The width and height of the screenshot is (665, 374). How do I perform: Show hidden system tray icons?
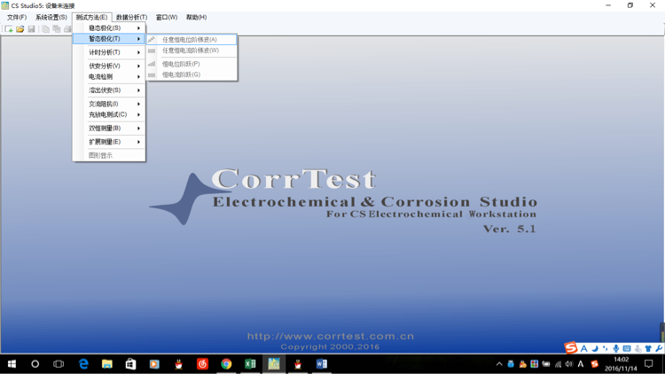(499, 364)
